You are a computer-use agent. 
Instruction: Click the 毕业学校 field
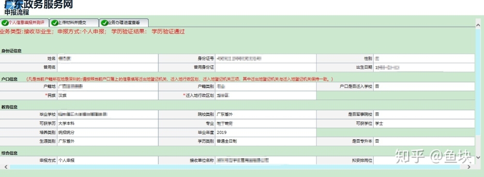107,114
